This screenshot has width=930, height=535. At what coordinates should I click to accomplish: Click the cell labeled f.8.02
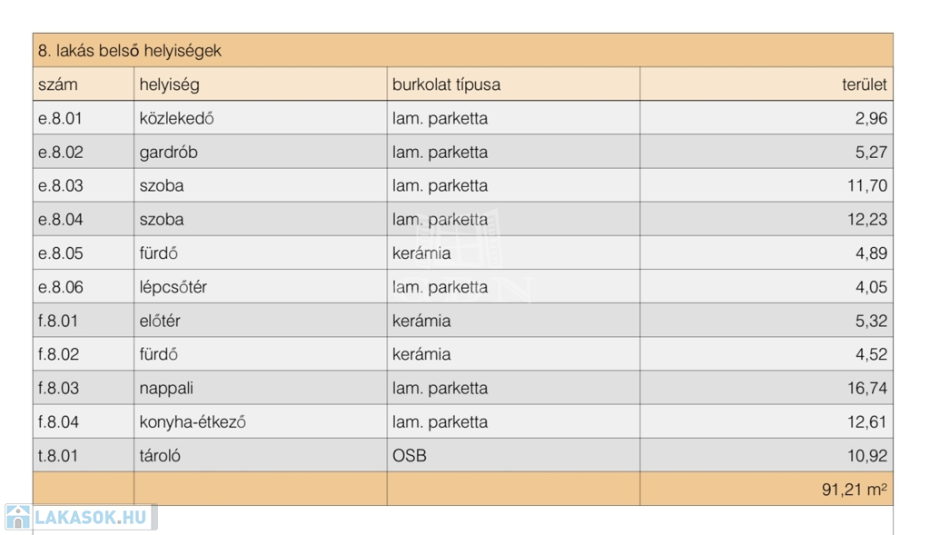(58, 354)
